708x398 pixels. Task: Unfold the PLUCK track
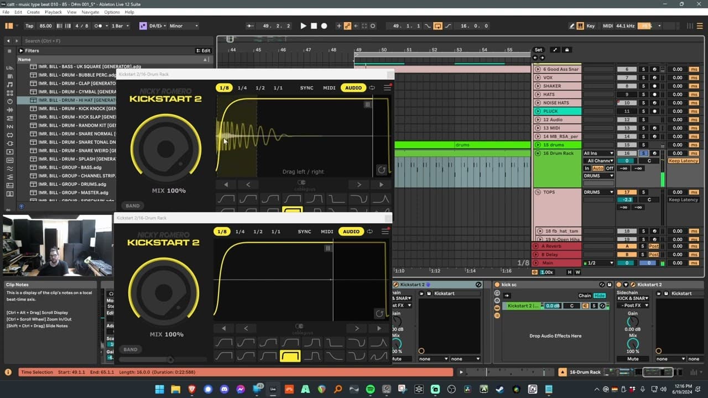click(538, 111)
